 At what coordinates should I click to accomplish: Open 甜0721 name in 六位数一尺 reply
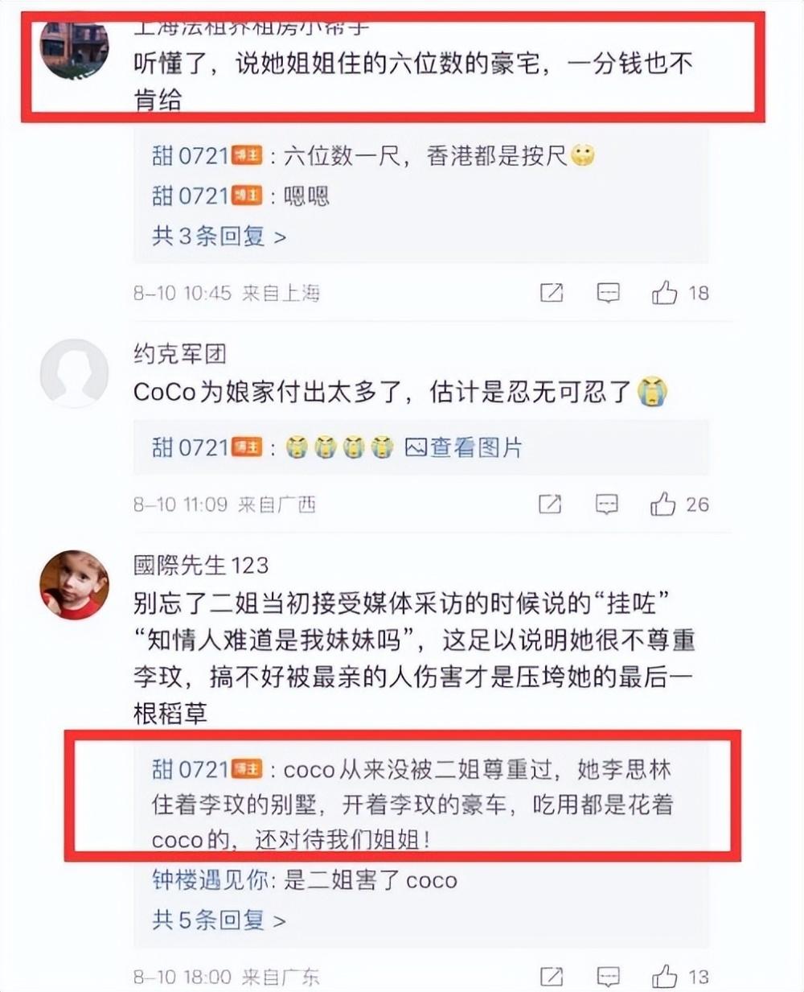tap(191, 156)
